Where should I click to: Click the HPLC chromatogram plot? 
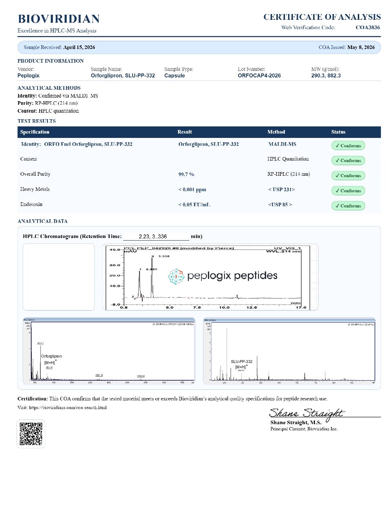pyautogui.click(x=210, y=277)
